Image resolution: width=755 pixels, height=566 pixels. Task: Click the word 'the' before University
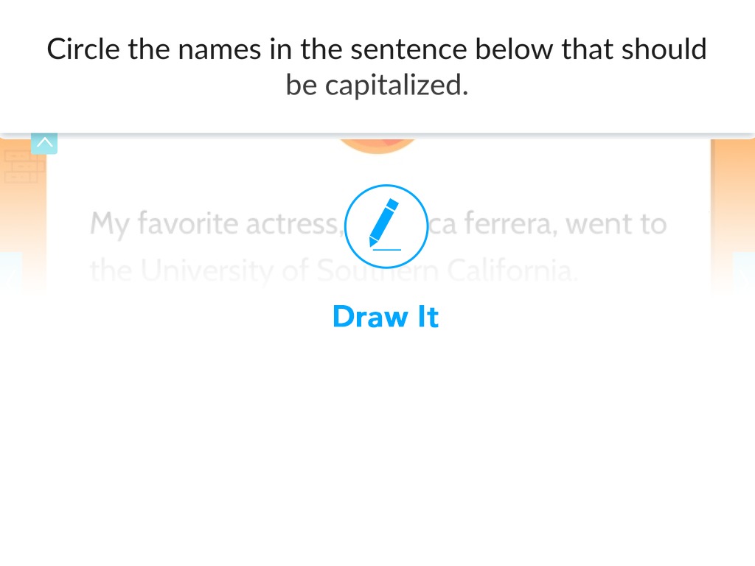point(111,270)
